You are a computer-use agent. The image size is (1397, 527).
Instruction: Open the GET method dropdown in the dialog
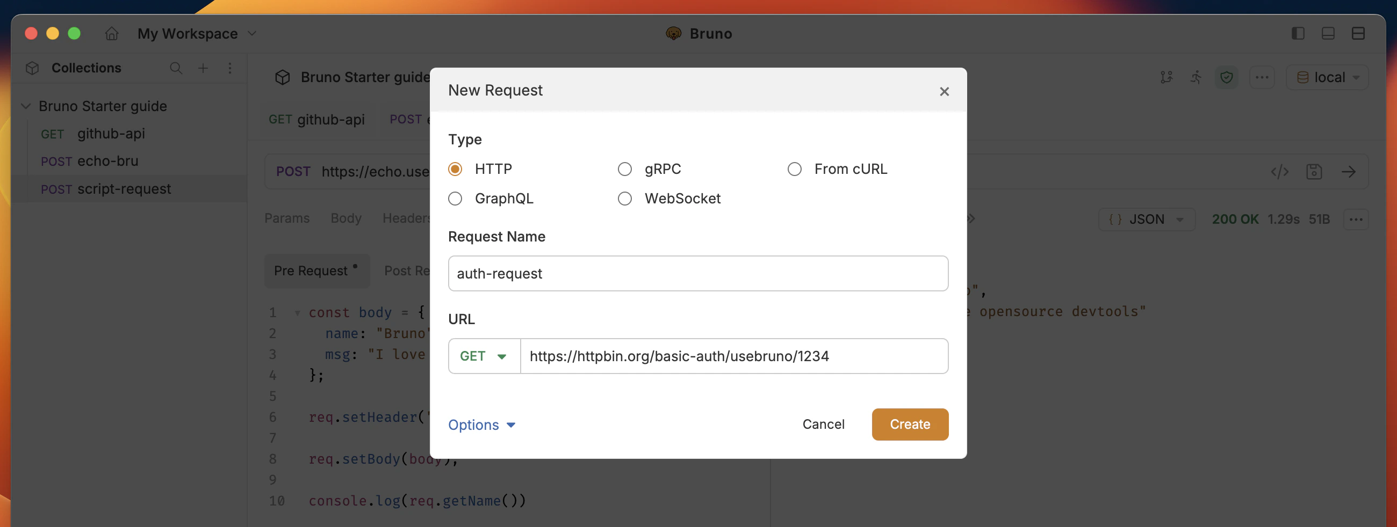(x=483, y=356)
